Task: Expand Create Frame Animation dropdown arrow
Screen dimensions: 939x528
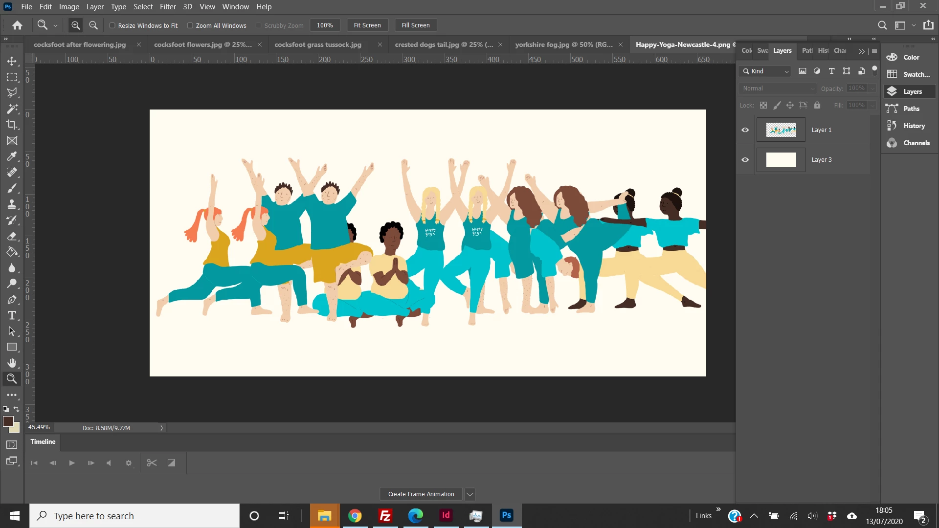Action: (469, 494)
